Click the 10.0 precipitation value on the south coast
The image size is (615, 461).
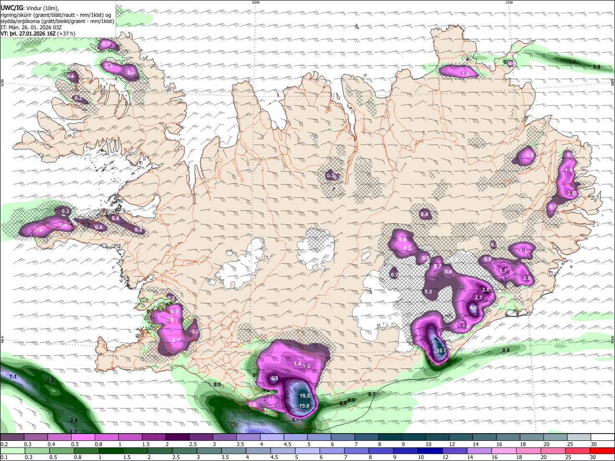tap(304, 406)
